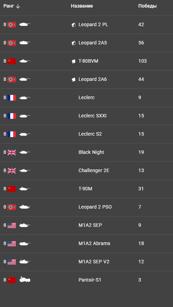Click the leaf icon beside T-80BVM
This screenshot has width=173, height=307.
pos(73,61)
